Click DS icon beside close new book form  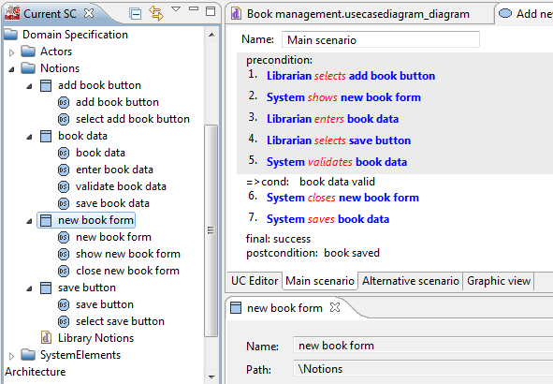coord(64,271)
